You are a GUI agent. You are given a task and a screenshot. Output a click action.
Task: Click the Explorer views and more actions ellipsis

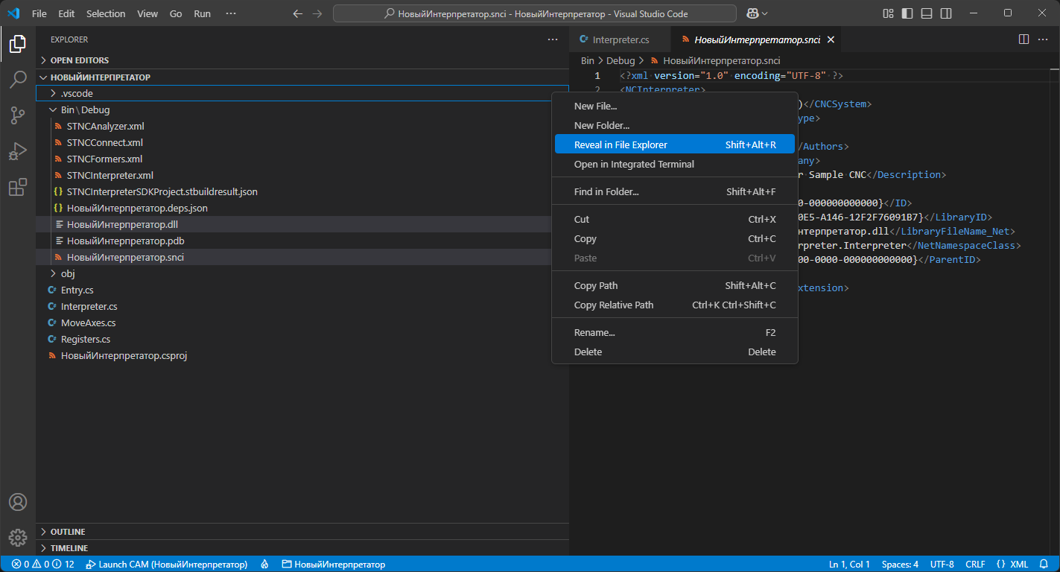point(552,39)
